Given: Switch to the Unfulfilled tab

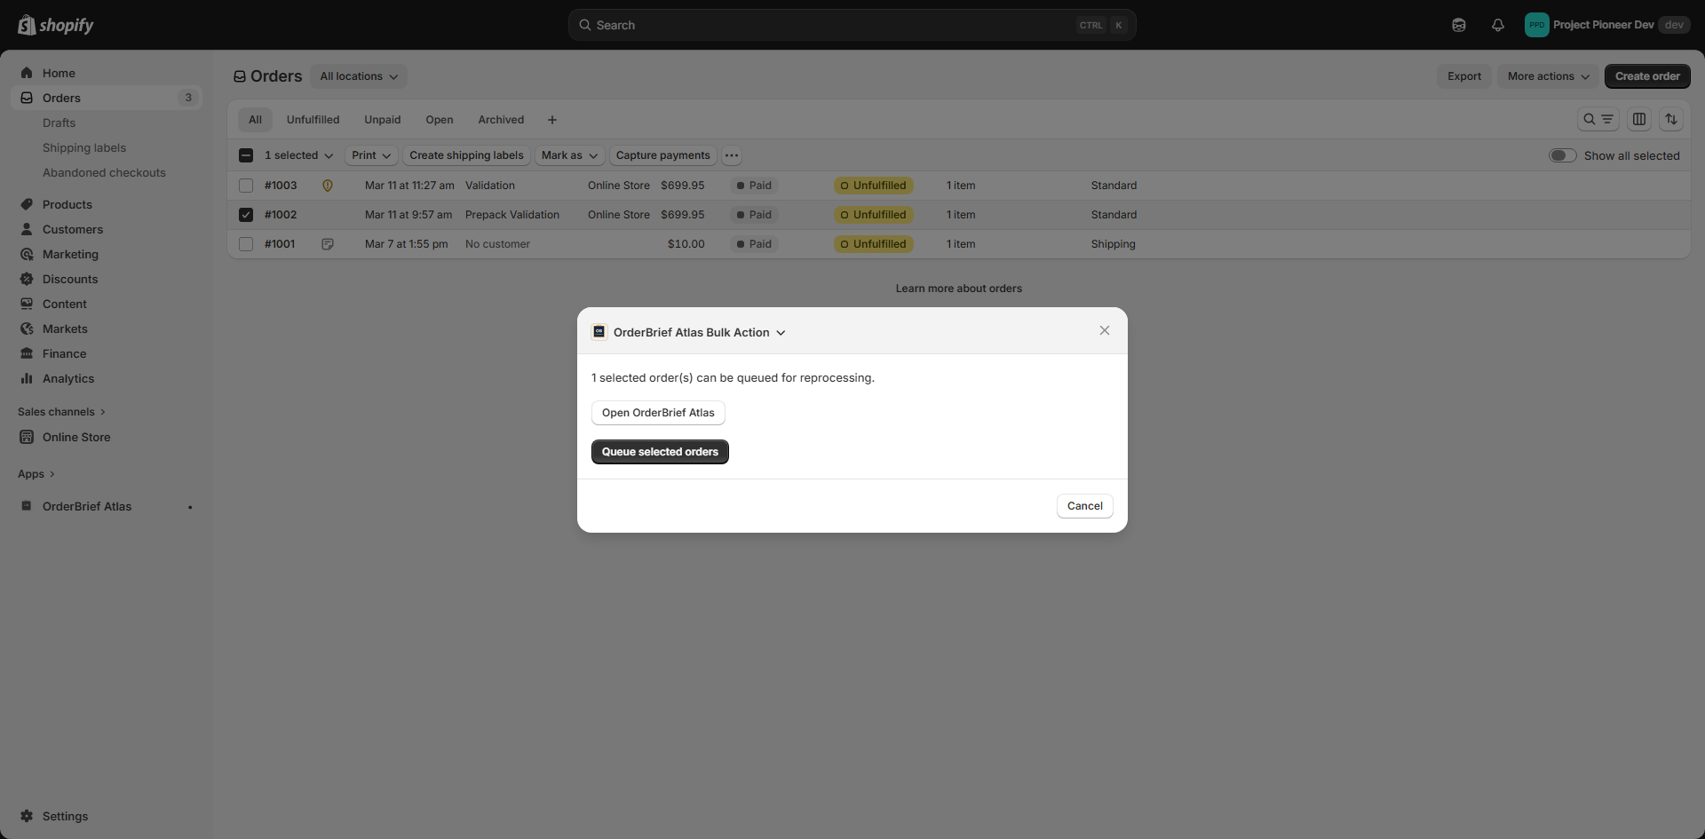Looking at the screenshot, I should pyautogui.click(x=313, y=120).
